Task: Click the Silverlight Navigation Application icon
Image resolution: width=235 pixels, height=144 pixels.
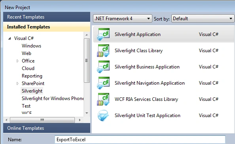Action: (x=103, y=83)
